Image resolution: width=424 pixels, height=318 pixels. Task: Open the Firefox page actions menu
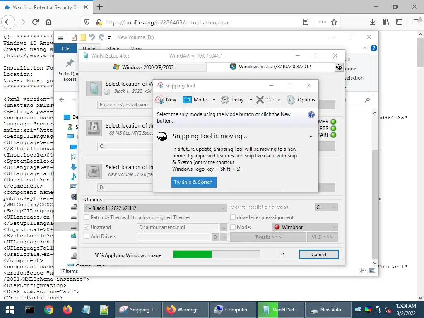[322, 22]
